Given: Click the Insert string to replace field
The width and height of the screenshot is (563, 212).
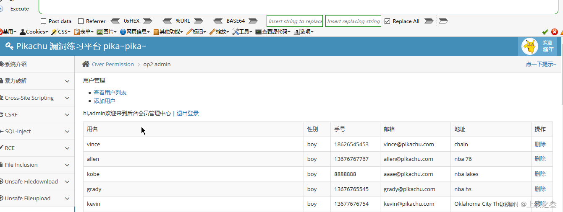Looking at the screenshot, I should pos(295,21).
